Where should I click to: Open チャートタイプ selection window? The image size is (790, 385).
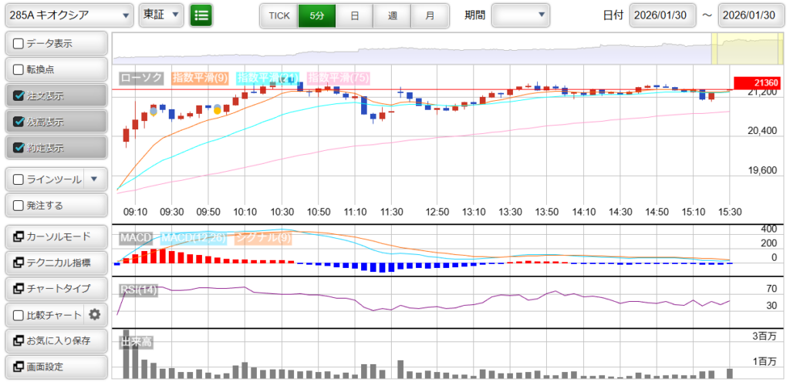[x=56, y=289]
